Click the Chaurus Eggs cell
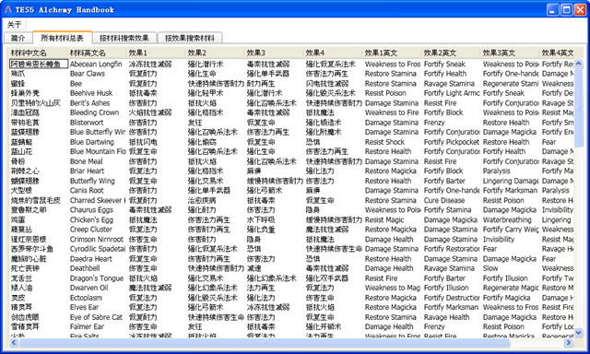 pyautogui.click(x=91, y=210)
